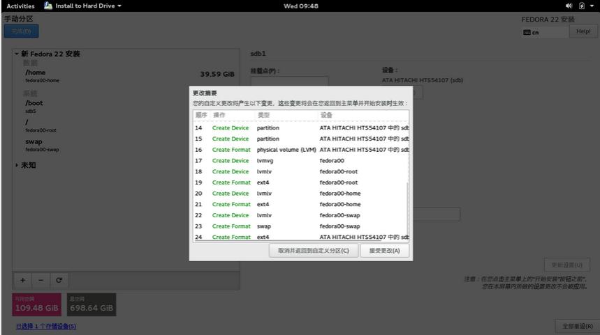Image resolution: width=600 pixels, height=335 pixels.
Task: Click the installer icon in top bar
Action: 47,6
